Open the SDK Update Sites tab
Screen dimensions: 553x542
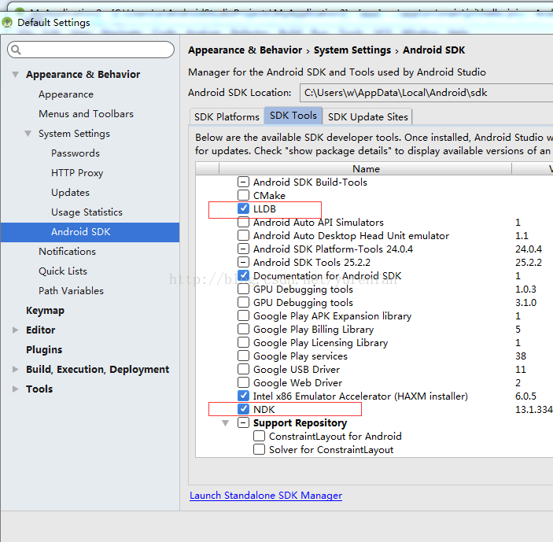[367, 116]
